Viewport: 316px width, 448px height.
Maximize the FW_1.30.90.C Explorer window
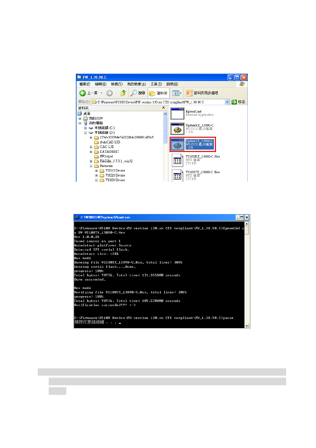[237, 77]
